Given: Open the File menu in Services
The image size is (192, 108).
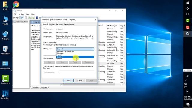Looking at the screenshot, I should point(15,14).
